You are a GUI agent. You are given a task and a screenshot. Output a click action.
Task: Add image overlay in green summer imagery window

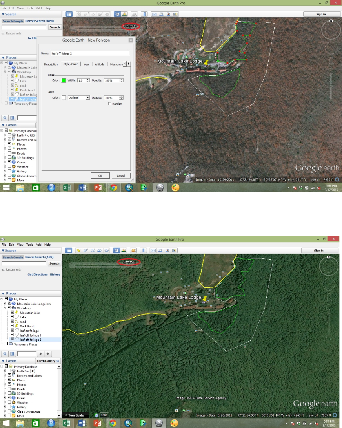pos(100,250)
